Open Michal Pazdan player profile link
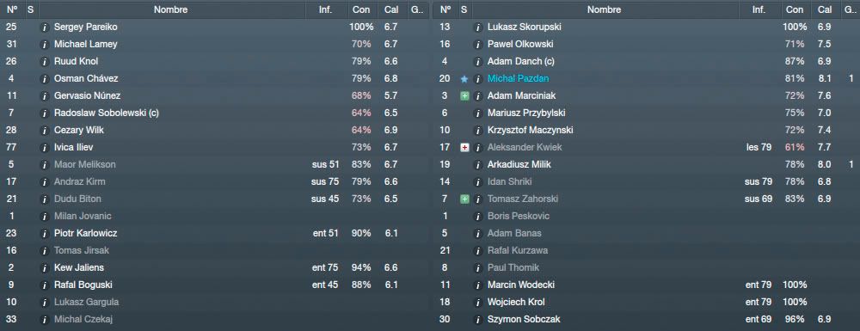 (518, 78)
